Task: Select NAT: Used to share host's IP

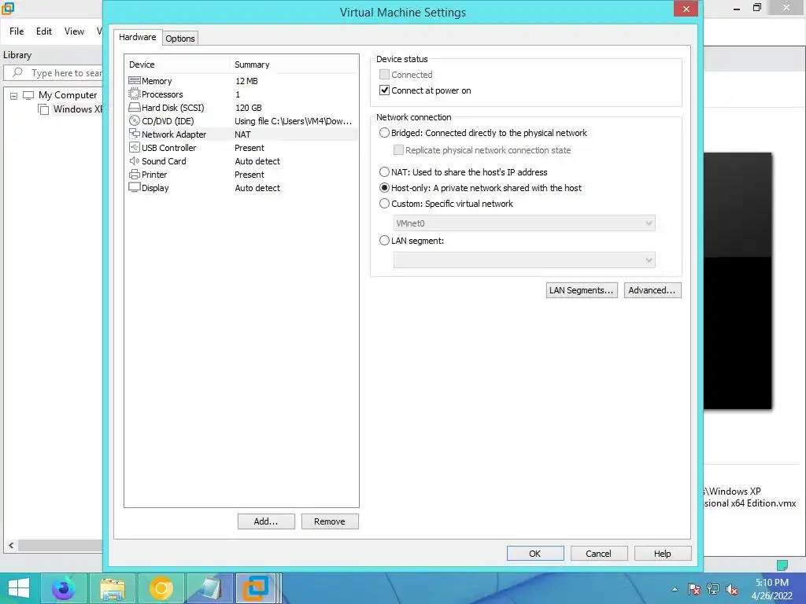Action: (384, 172)
